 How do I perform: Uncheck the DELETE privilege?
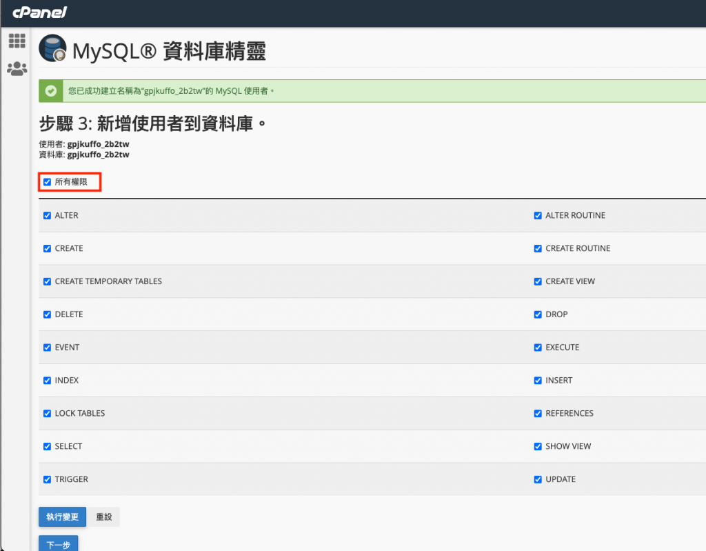pyautogui.click(x=48, y=314)
